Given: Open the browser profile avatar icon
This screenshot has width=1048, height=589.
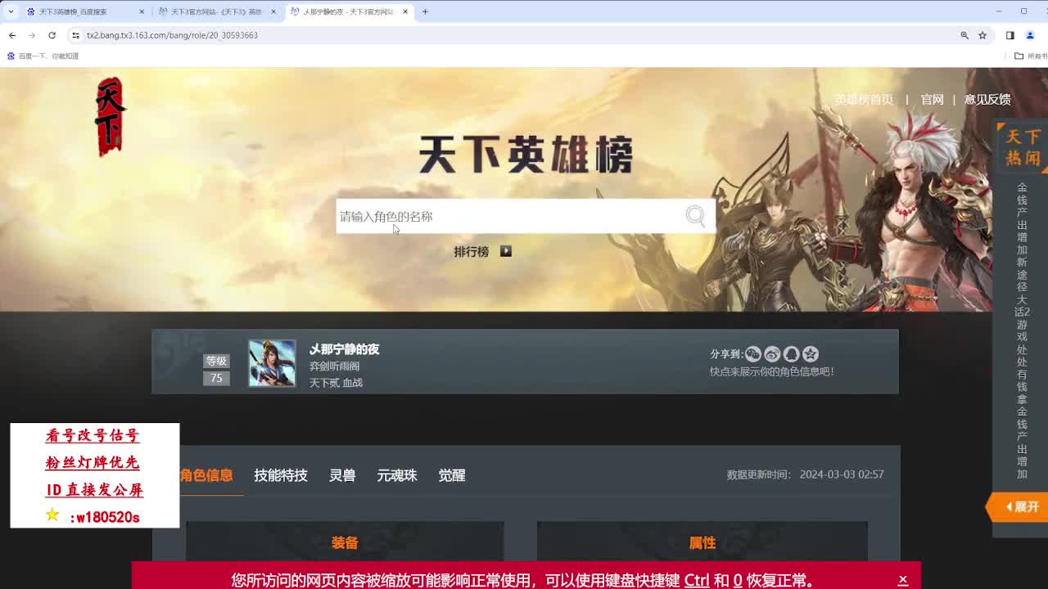Looking at the screenshot, I should [1031, 35].
